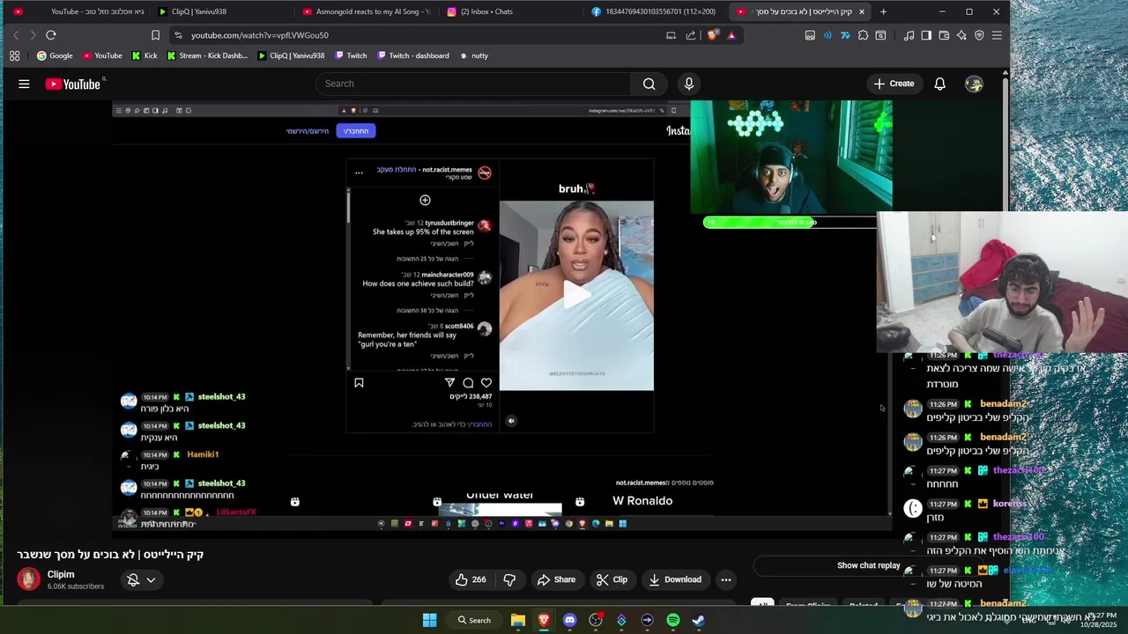Click the Windows taskbar Search box
Viewport: 1128px width, 634px height.
(474, 620)
